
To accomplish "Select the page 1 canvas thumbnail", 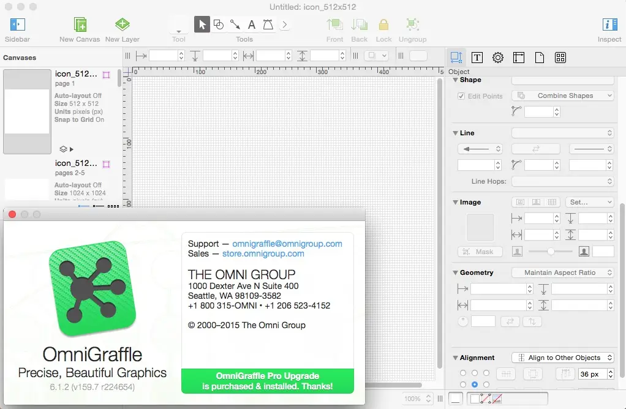I will click(27, 111).
